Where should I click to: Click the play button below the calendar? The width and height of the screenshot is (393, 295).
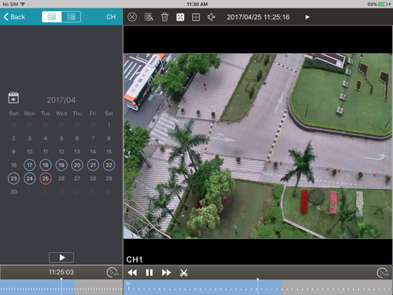tap(61, 257)
